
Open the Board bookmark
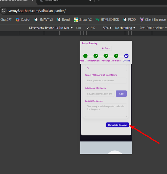[64, 19]
